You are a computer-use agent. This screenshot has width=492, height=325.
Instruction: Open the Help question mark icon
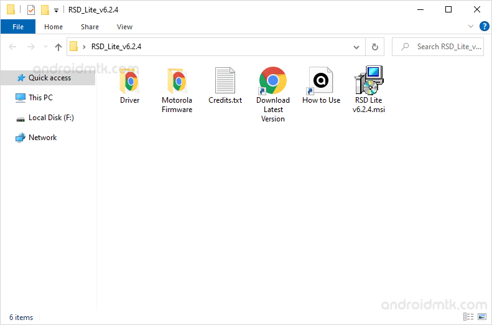click(484, 26)
